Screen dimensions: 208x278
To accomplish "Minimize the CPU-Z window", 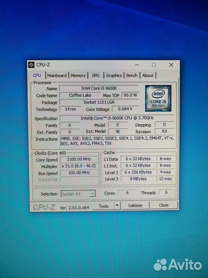I will [x=137, y=65].
